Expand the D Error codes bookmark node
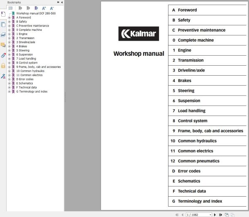The image size is (249, 217). click(x=9, y=79)
